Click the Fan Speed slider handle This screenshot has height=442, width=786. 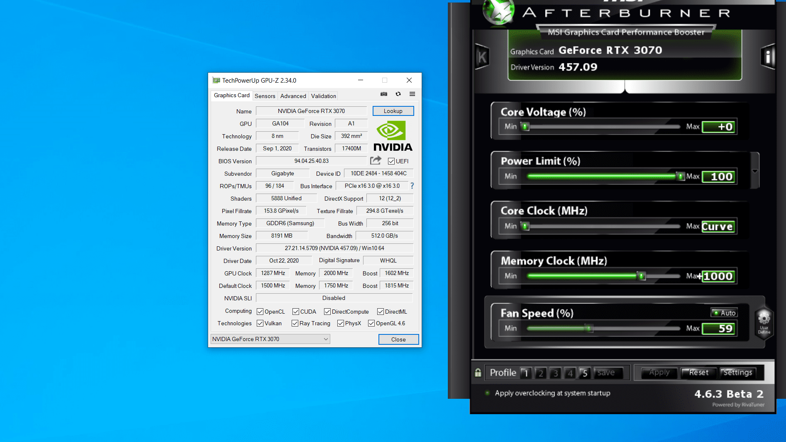tap(589, 328)
